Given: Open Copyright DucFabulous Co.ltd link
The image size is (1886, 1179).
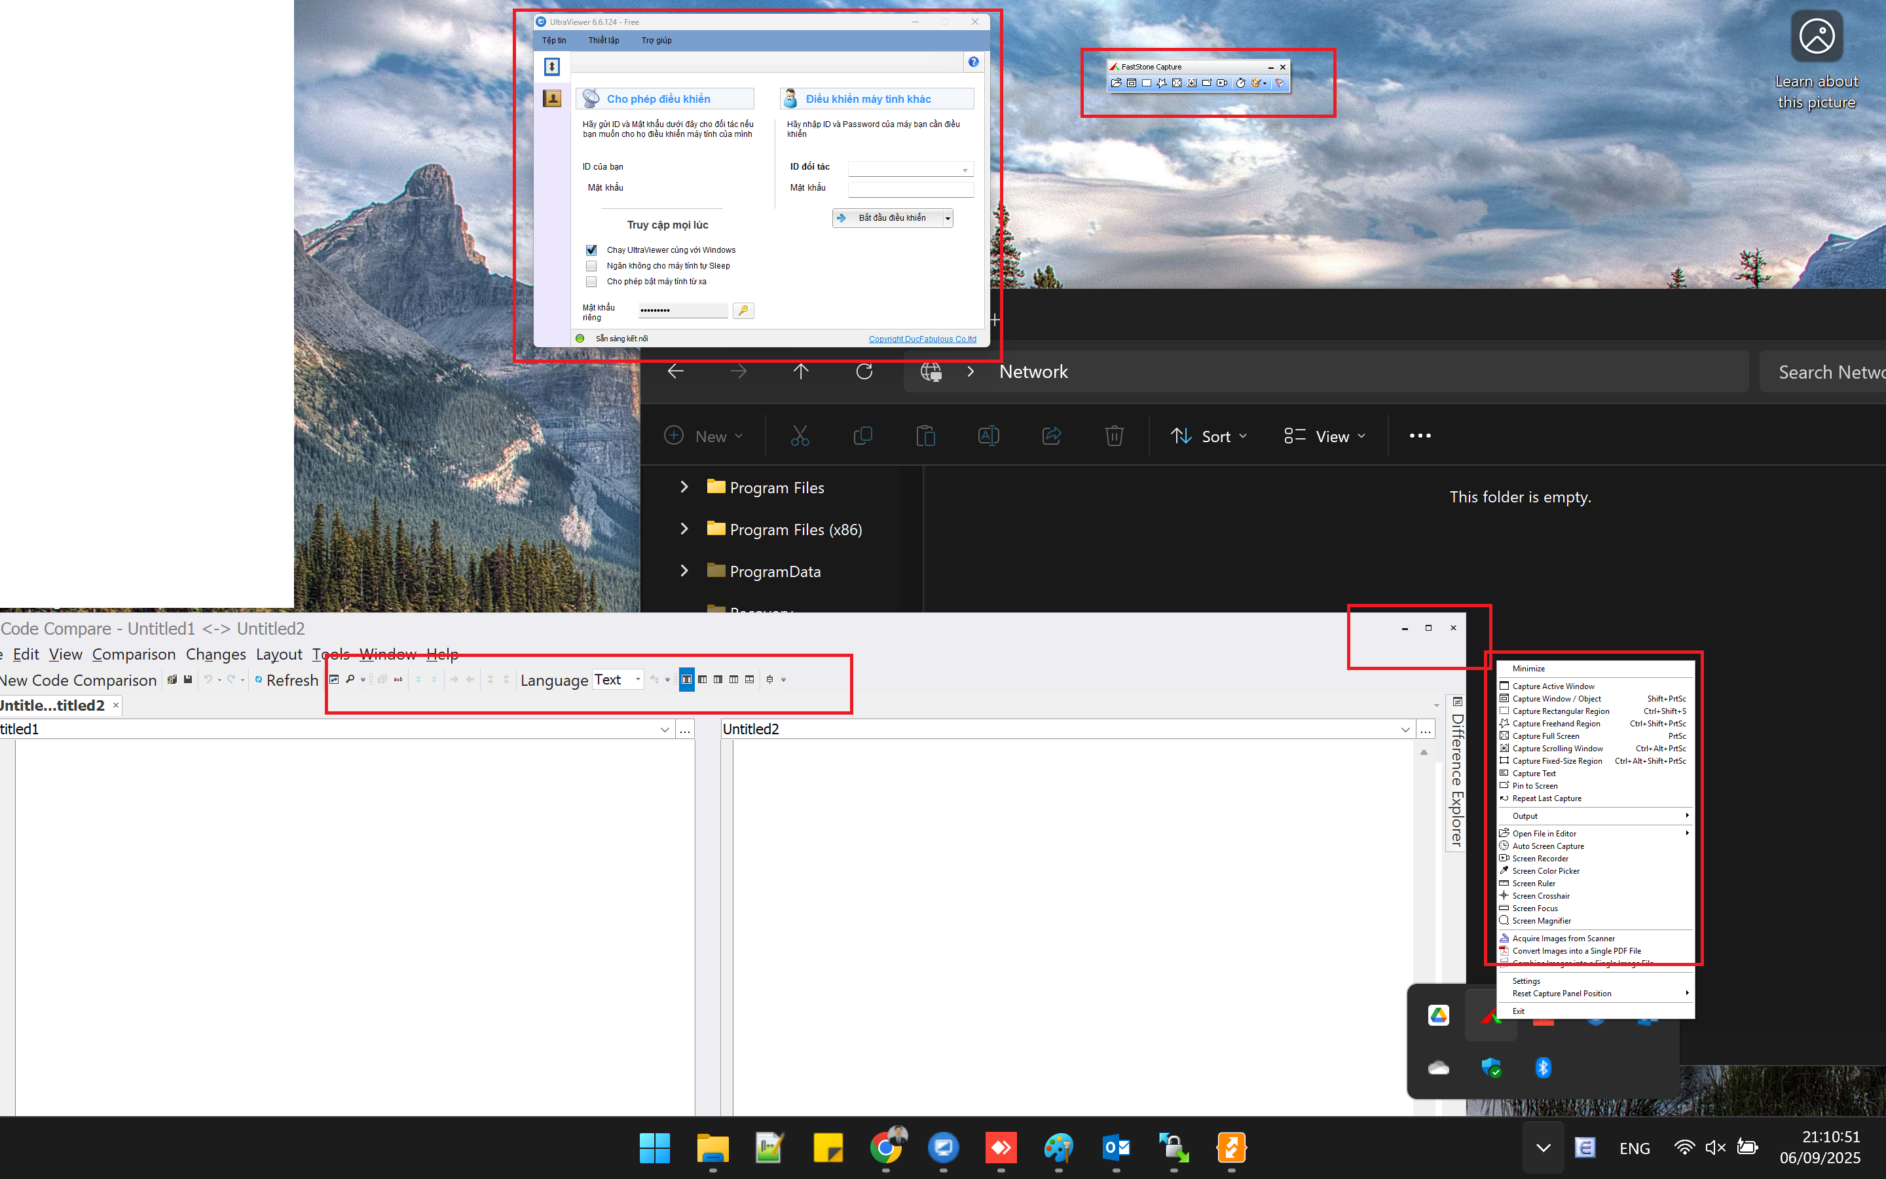Looking at the screenshot, I should pos(923,339).
